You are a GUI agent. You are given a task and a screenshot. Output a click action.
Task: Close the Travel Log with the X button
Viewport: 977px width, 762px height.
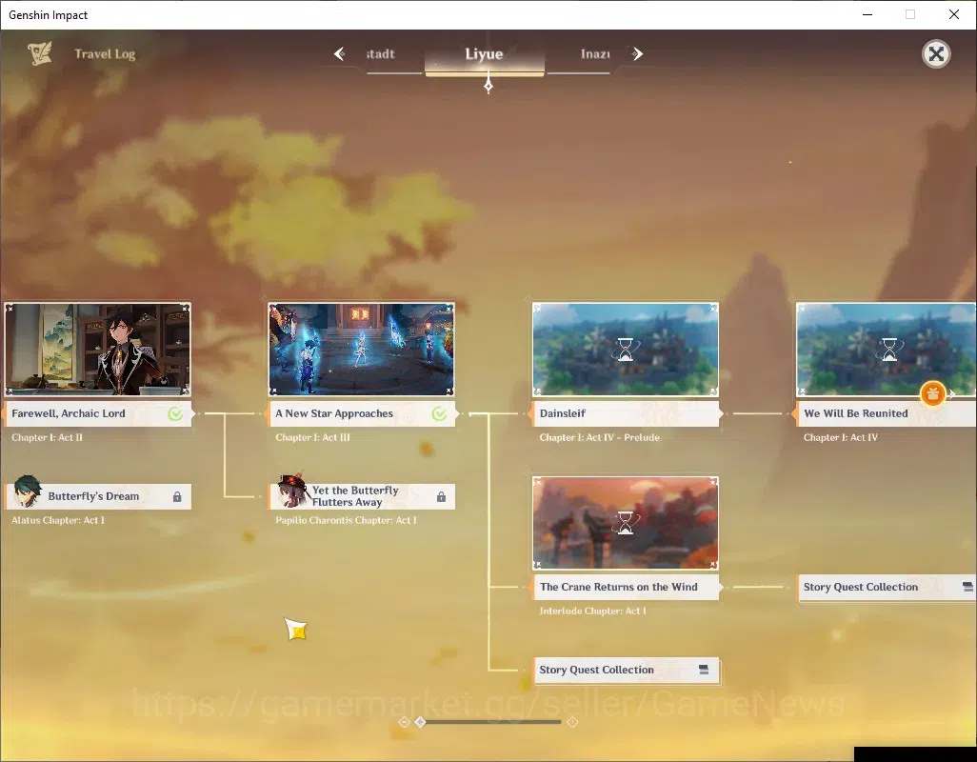click(936, 54)
